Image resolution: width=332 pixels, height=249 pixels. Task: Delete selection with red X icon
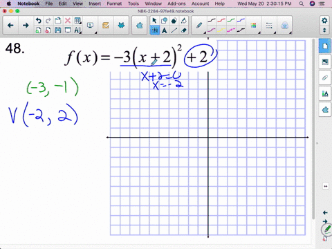tap(68, 21)
